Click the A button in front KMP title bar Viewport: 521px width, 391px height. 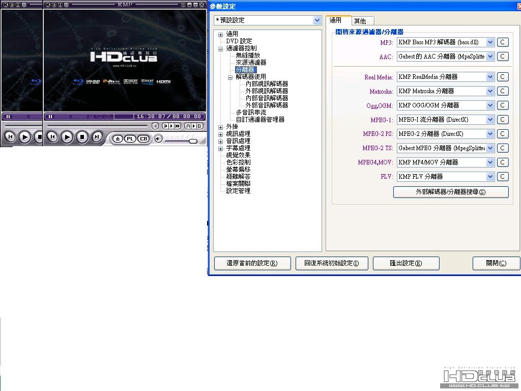pos(60,5)
